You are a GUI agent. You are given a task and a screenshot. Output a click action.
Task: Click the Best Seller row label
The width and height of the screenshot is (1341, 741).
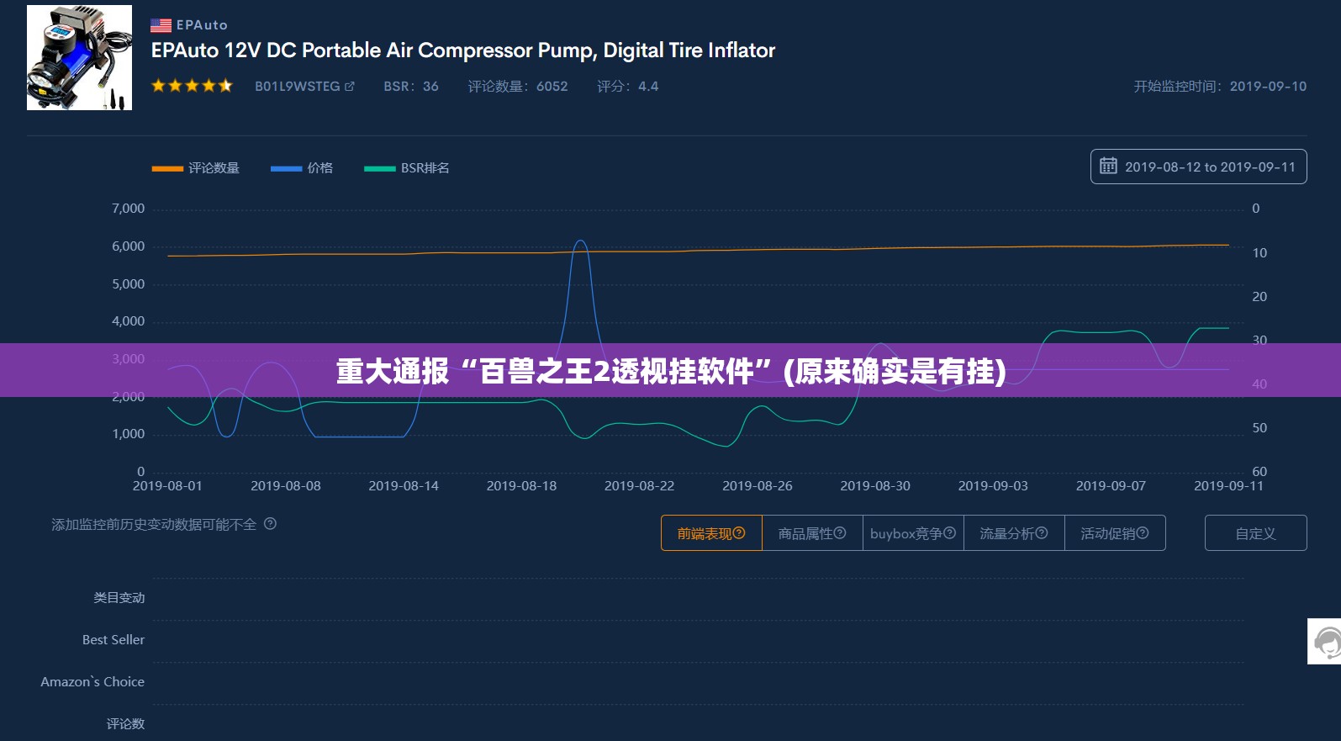(x=114, y=640)
